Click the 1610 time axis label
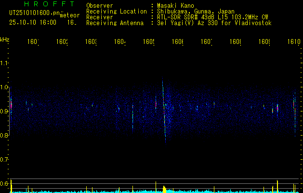Image resolution: width=303 pixels, height=193 pixels. click(x=294, y=41)
